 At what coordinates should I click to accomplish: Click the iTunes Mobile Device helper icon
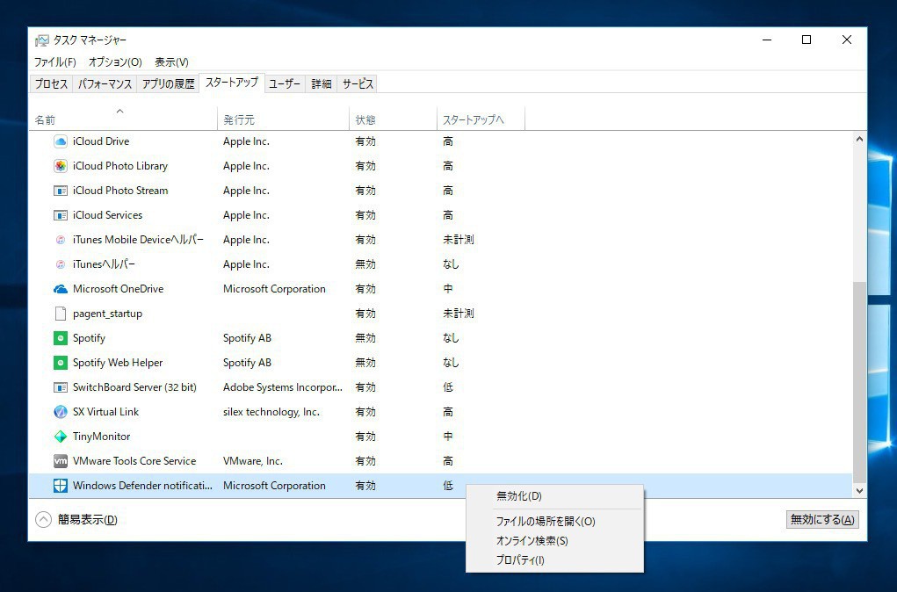pos(61,240)
